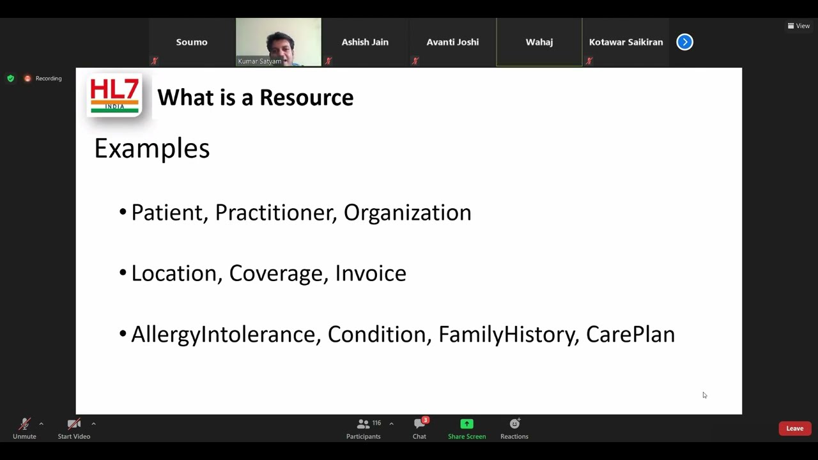Click the HL7 India logo on slide

tap(114, 96)
